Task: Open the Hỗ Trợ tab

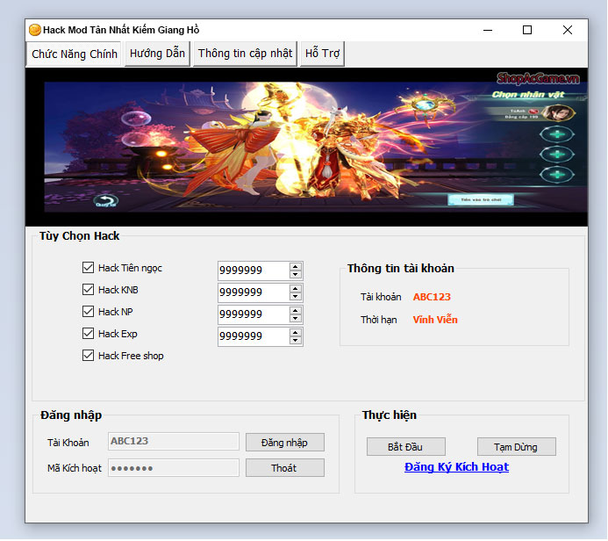Action: [x=322, y=54]
